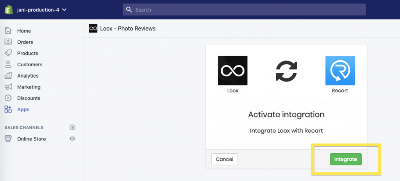Open the Apps section

coord(23,109)
